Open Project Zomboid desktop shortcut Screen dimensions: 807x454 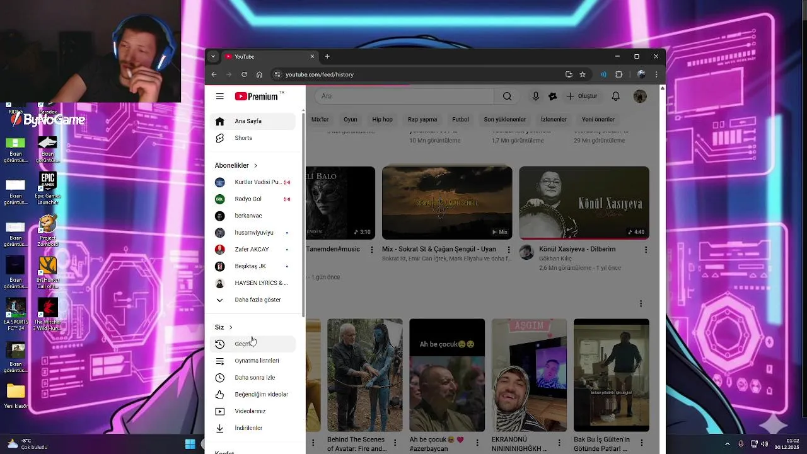pos(48,231)
